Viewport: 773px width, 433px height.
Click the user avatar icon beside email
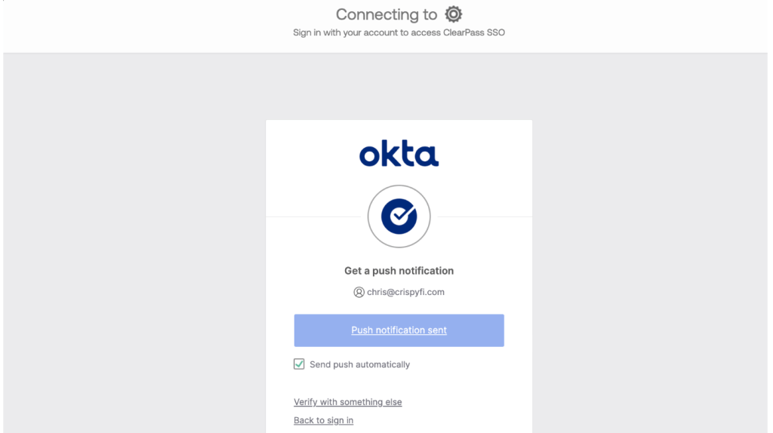[x=359, y=292]
